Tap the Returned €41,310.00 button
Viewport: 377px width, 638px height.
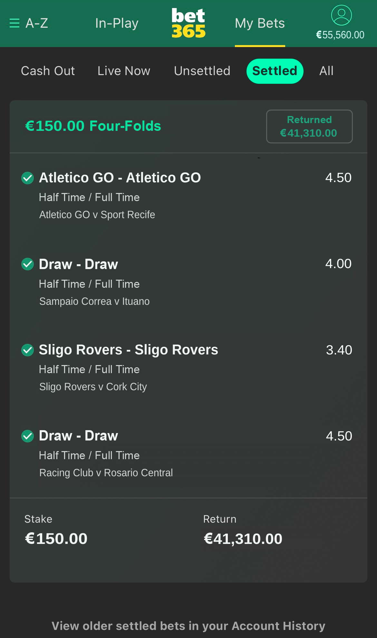[x=309, y=126]
